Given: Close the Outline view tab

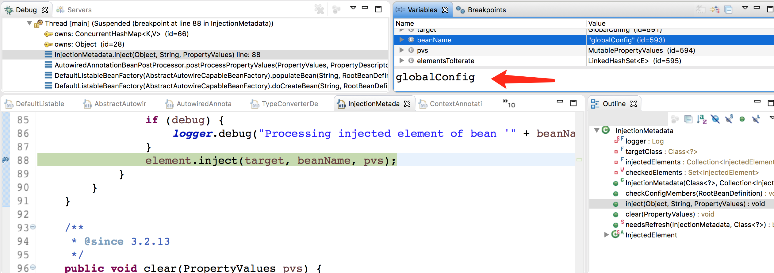Looking at the screenshot, I should [634, 104].
